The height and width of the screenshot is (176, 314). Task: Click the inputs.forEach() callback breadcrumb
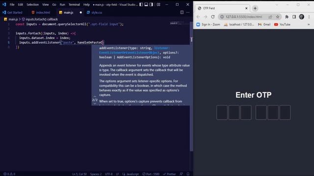40,19
